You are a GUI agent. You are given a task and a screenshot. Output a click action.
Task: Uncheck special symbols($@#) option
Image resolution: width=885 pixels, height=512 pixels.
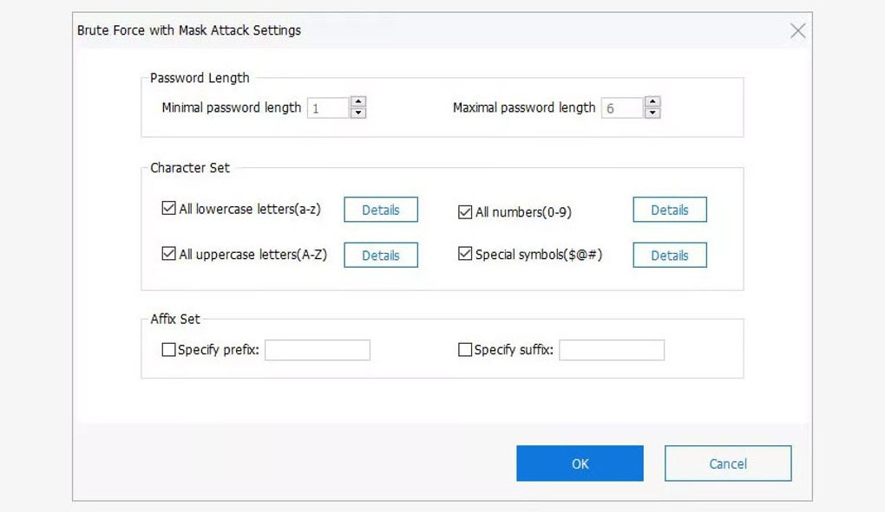(x=464, y=254)
